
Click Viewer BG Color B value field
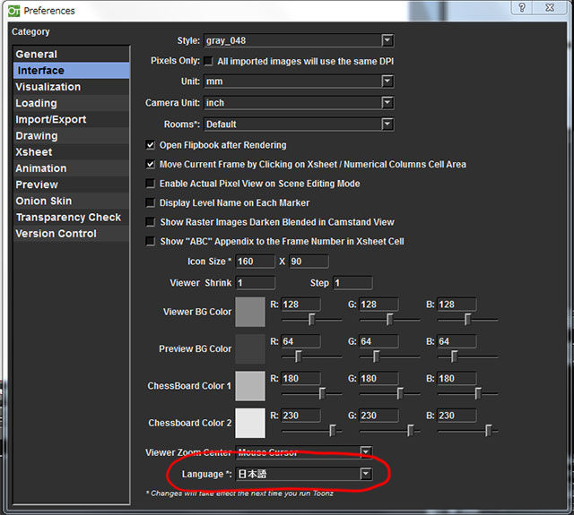[457, 305]
